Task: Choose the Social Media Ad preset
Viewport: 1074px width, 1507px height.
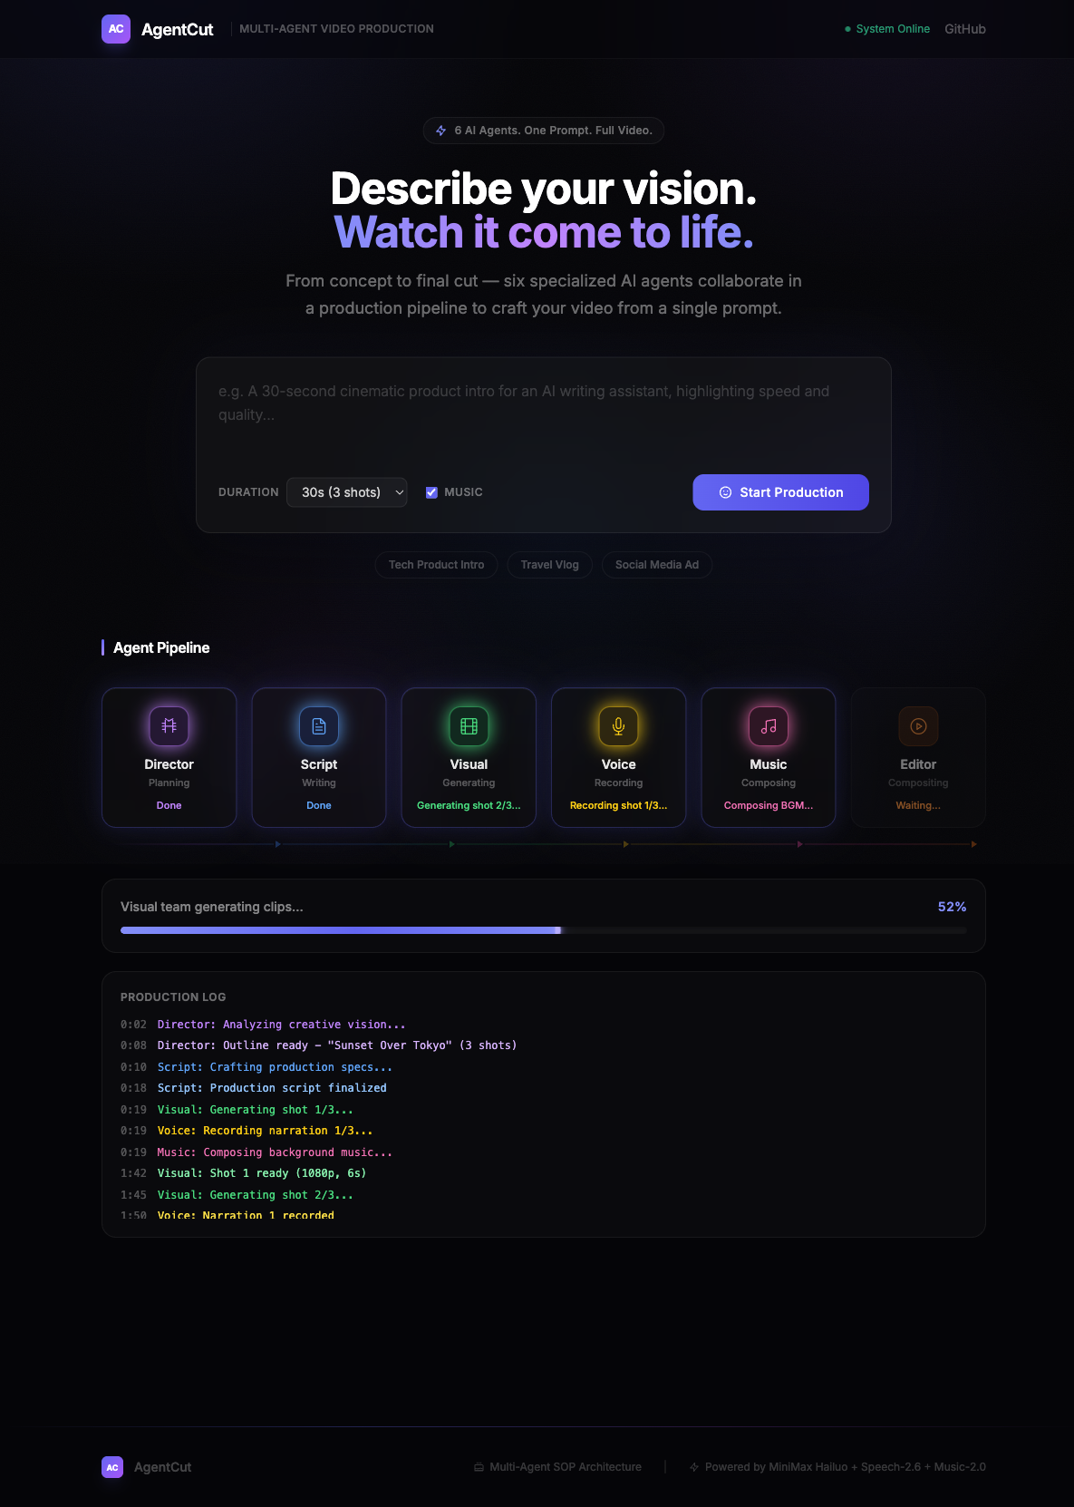Action: pos(657,565)
